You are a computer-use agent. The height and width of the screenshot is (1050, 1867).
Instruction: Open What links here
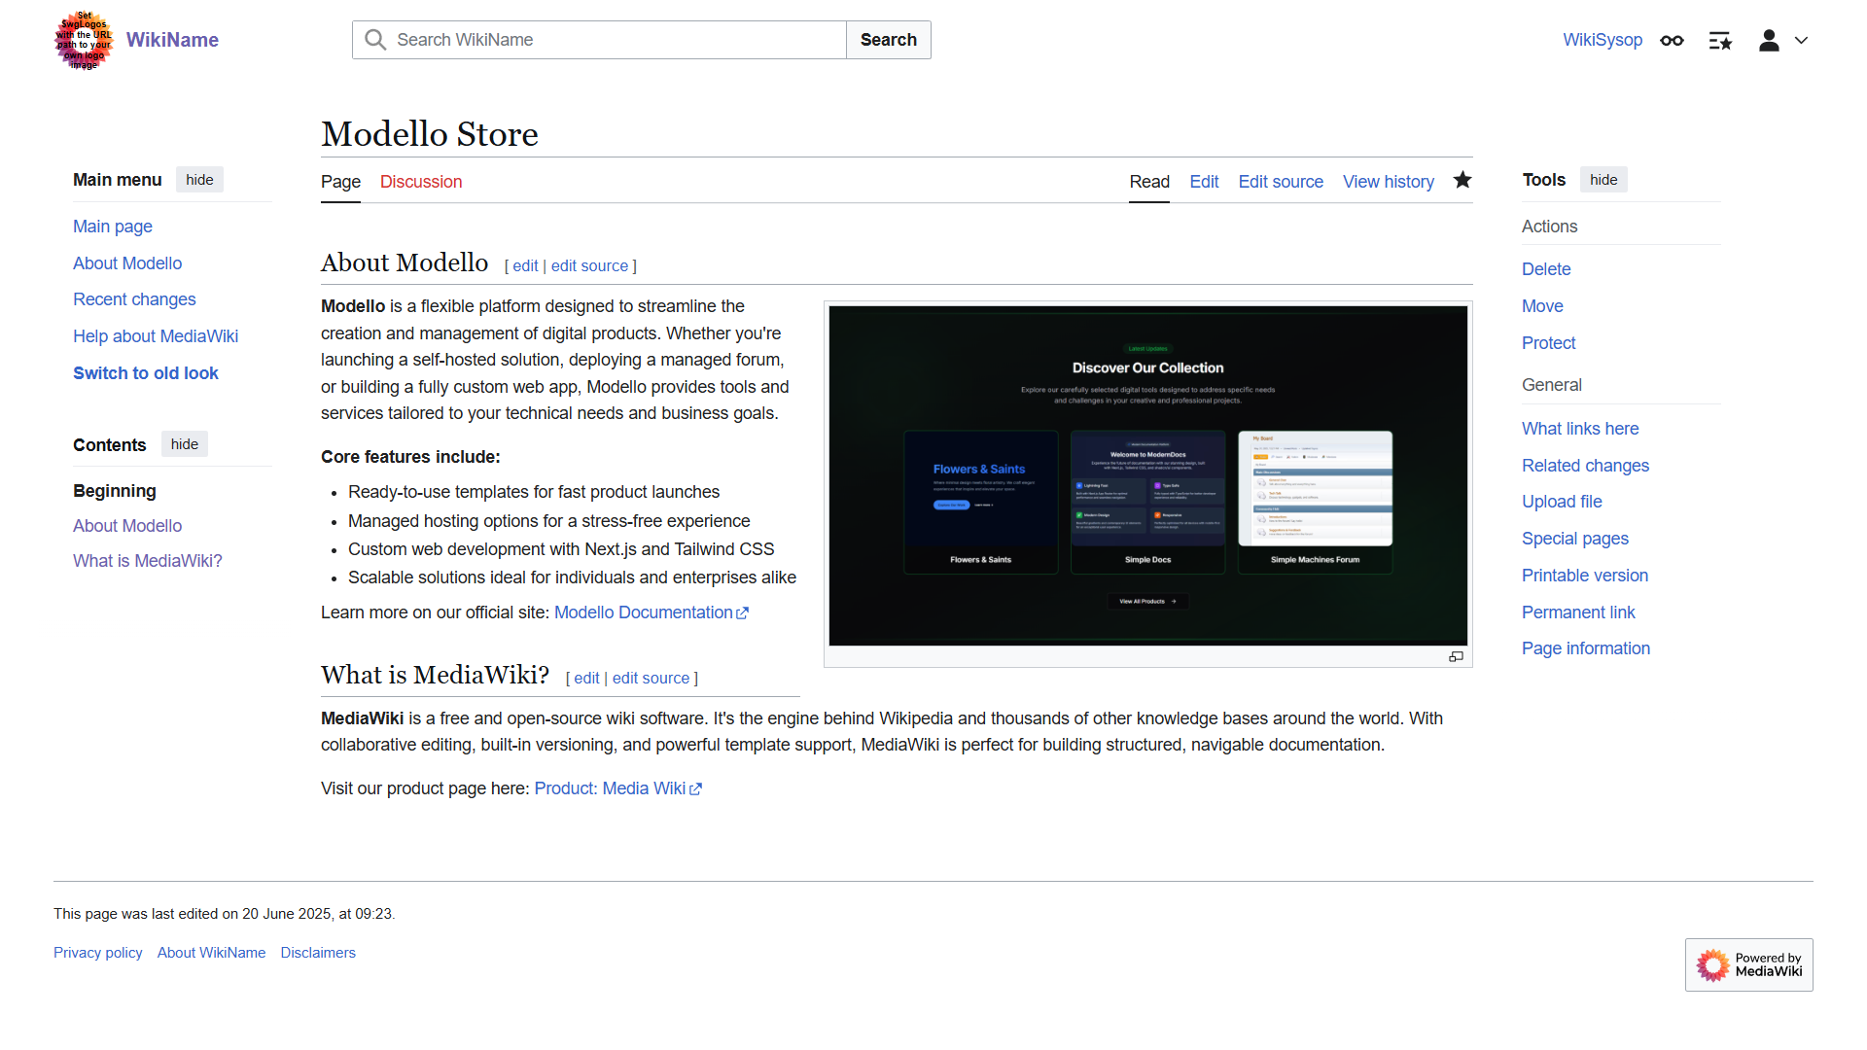[1580, 429]
